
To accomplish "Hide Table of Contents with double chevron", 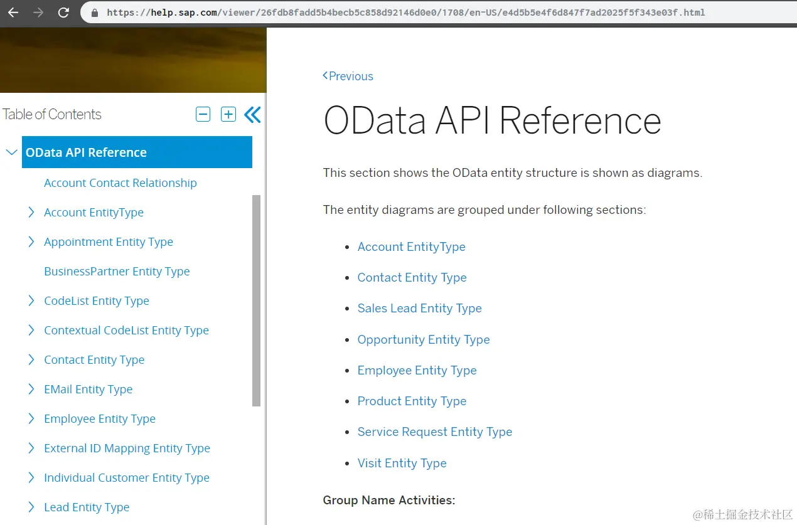I will 252,114.
